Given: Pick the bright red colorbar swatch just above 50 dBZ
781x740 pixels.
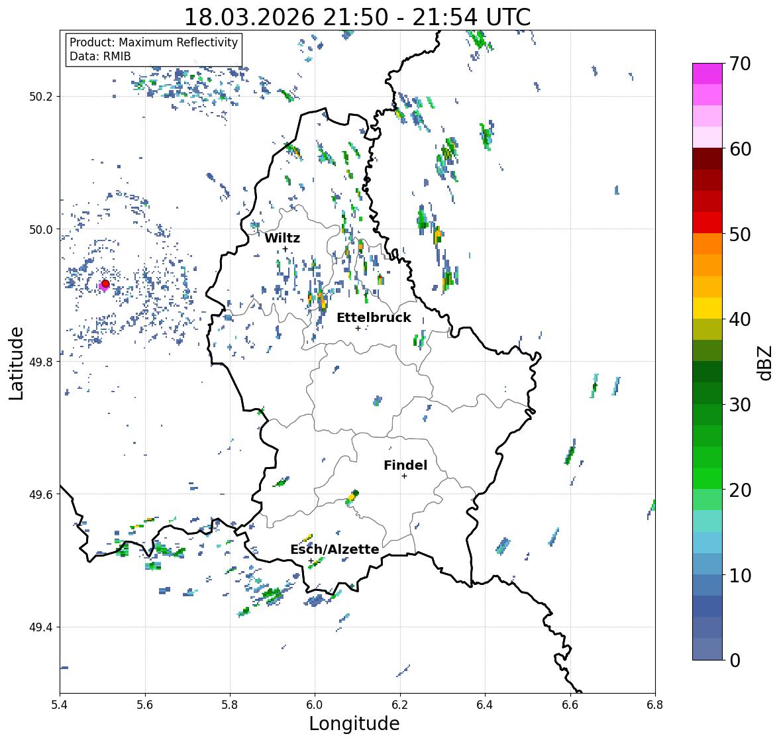Looking at the screenshot, I should [x=707, y=223].
